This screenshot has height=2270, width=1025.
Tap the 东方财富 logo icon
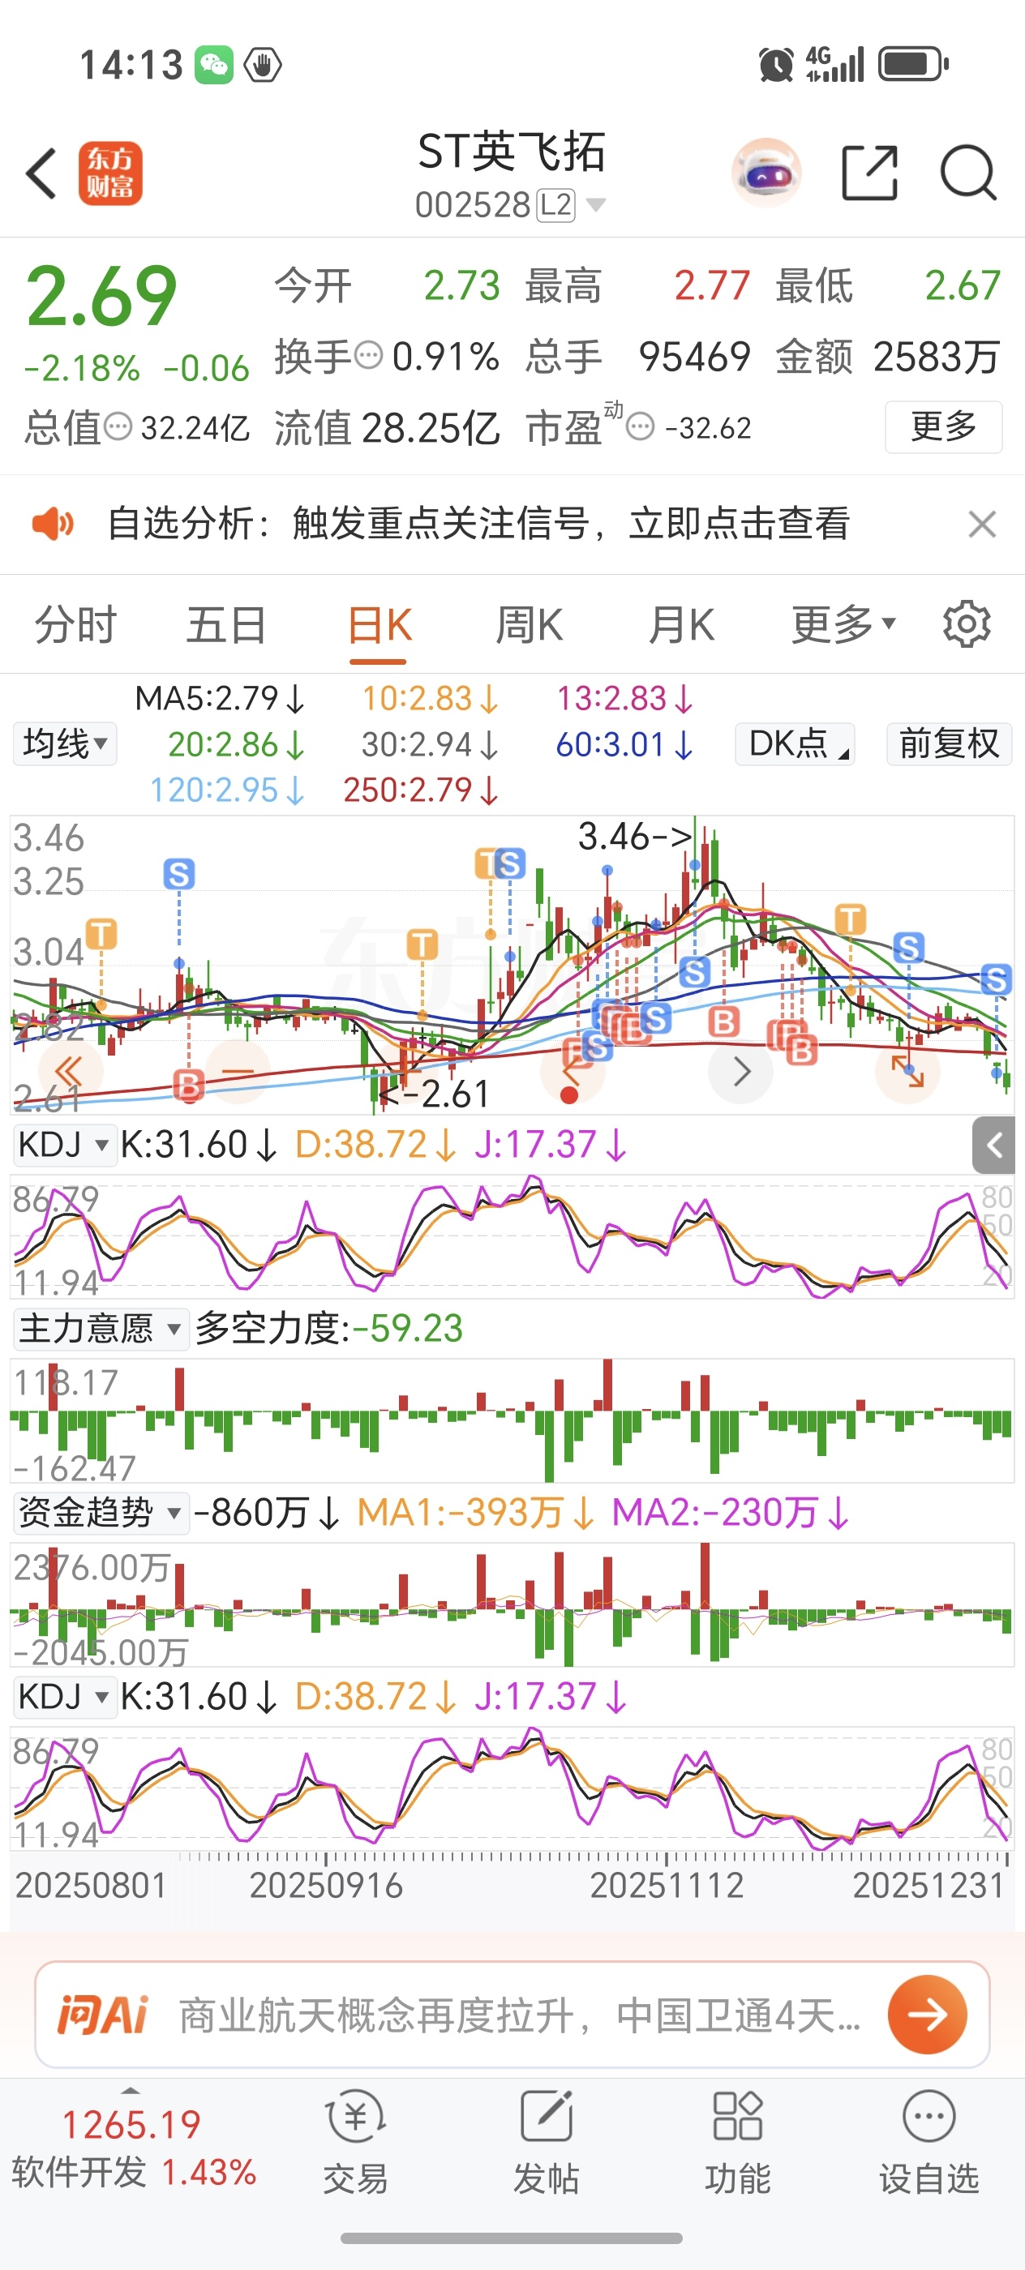point(110,173)
